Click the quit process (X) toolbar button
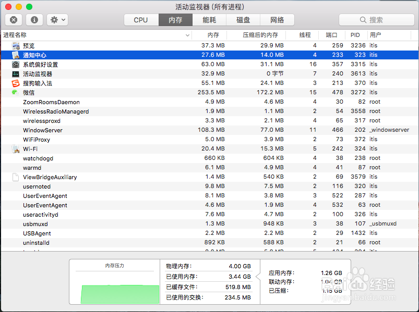 click(14, 20)
